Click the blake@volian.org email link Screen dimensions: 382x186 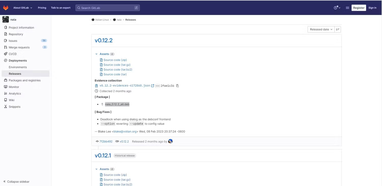pyautogui.click(x=125, y=131)
